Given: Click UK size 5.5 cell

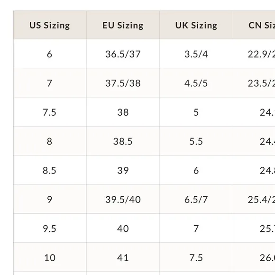Looking at the screenshot, I should click(196, 141).
